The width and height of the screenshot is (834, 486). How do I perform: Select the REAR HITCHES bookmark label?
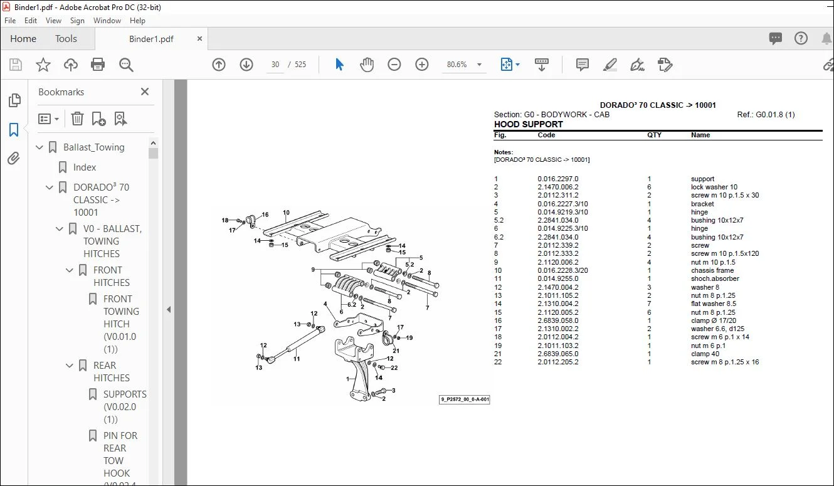112,372
